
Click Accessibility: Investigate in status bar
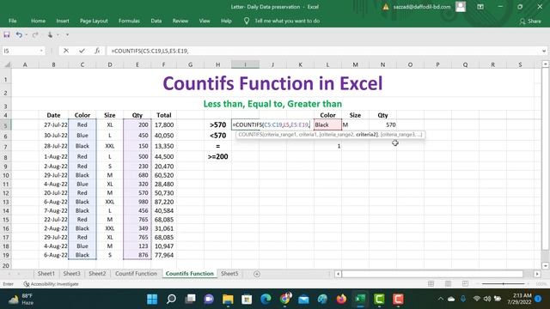pyautogui.click(x=51, y=284)
